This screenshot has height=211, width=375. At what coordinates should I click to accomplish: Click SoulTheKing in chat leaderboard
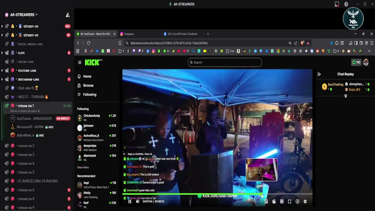point(335,84)
